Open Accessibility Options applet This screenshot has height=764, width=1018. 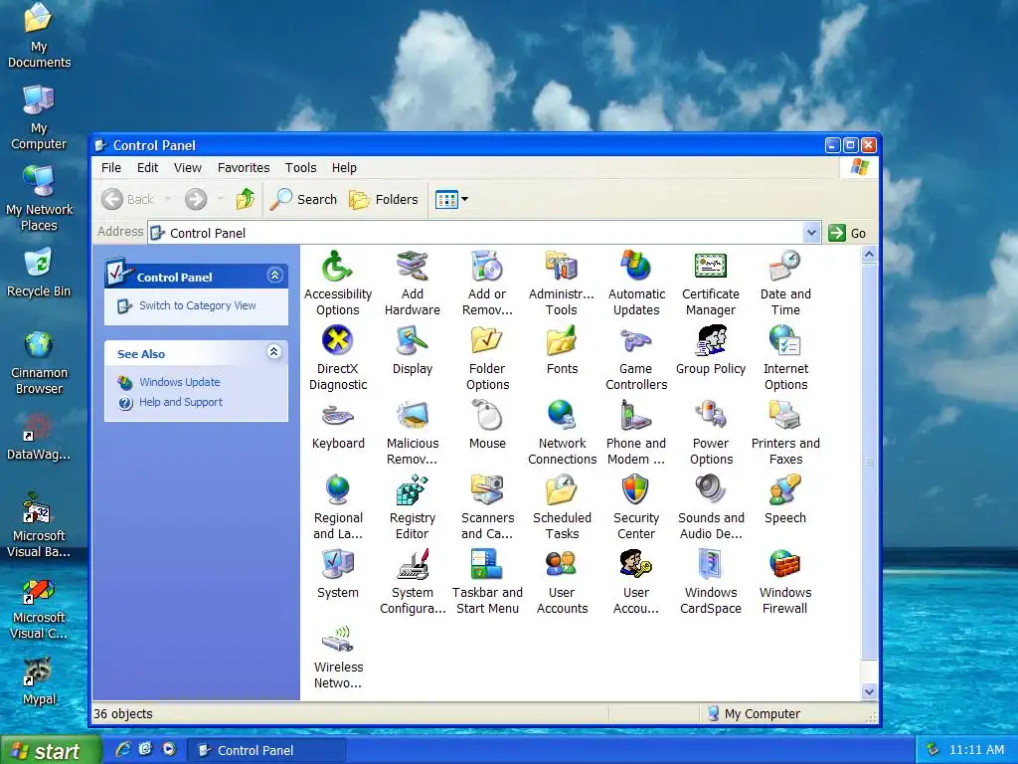click(338, 267)
